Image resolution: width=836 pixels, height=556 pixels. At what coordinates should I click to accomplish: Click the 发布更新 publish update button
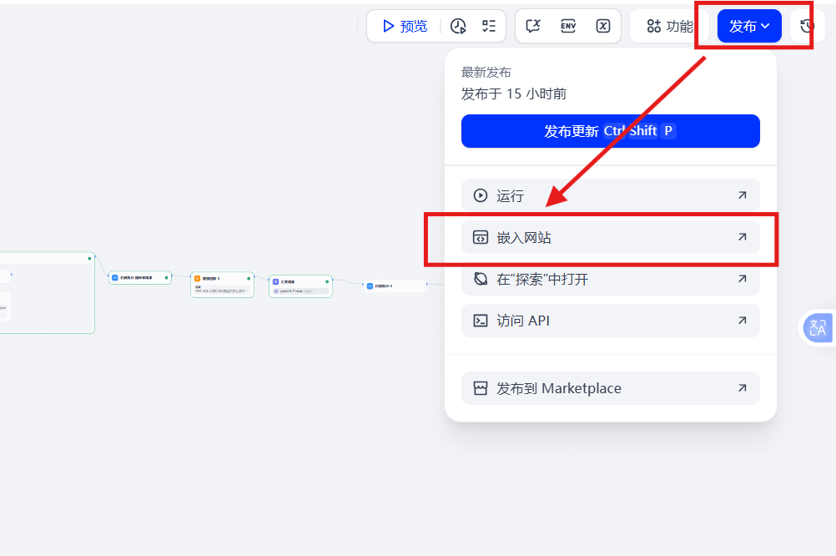click(x=611, y=131)
